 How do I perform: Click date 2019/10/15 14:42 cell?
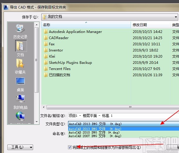(147, 32)
